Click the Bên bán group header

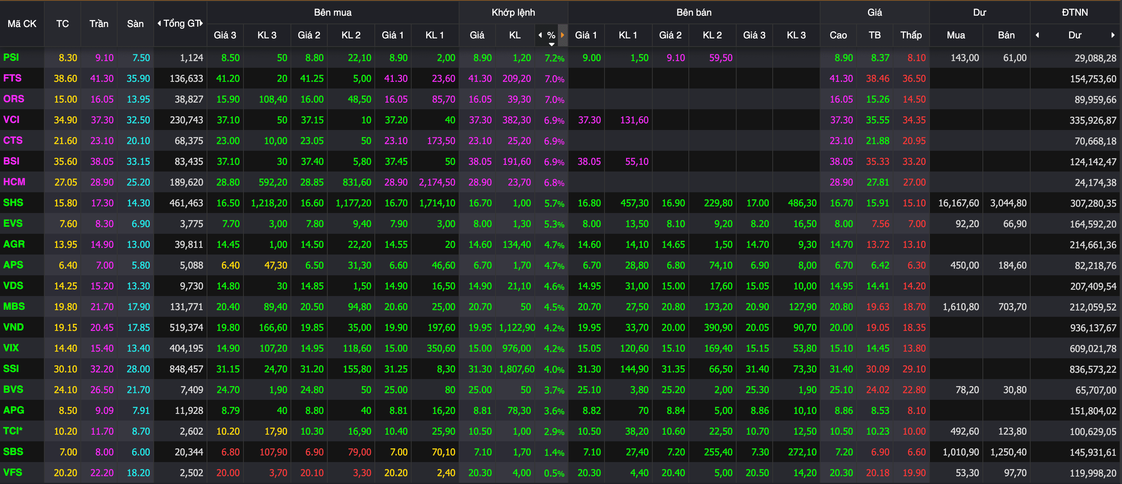(x=694, y=12)
